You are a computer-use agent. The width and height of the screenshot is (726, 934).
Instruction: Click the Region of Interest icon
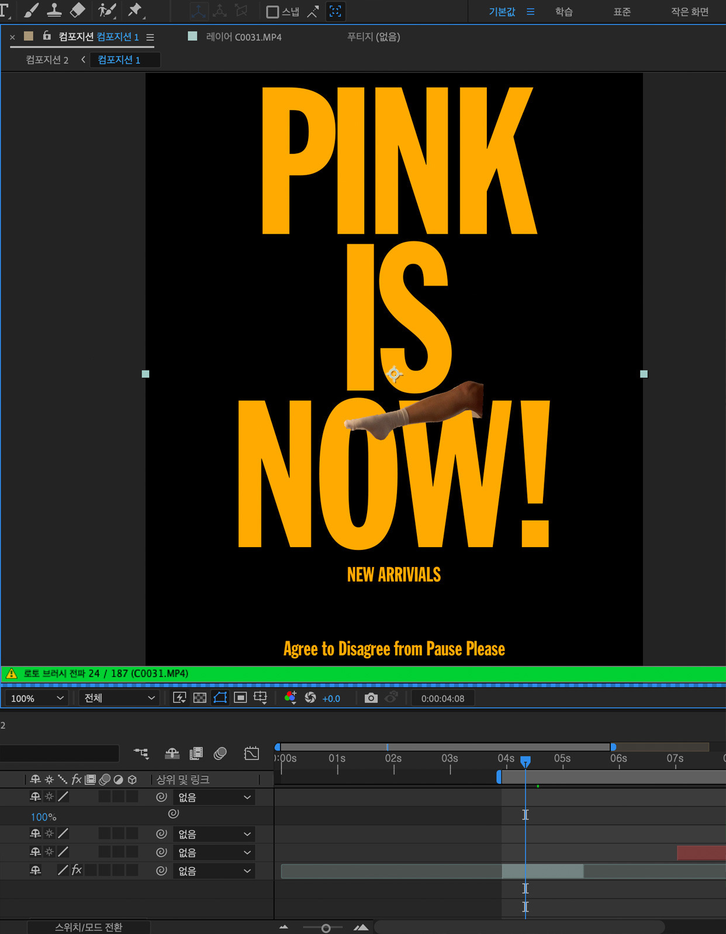click(240, 698)
